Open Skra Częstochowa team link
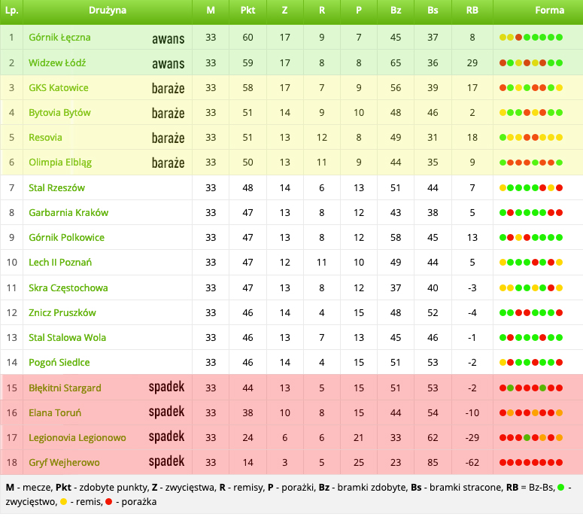This screenshot has width=583, height=517. point(68,288)
